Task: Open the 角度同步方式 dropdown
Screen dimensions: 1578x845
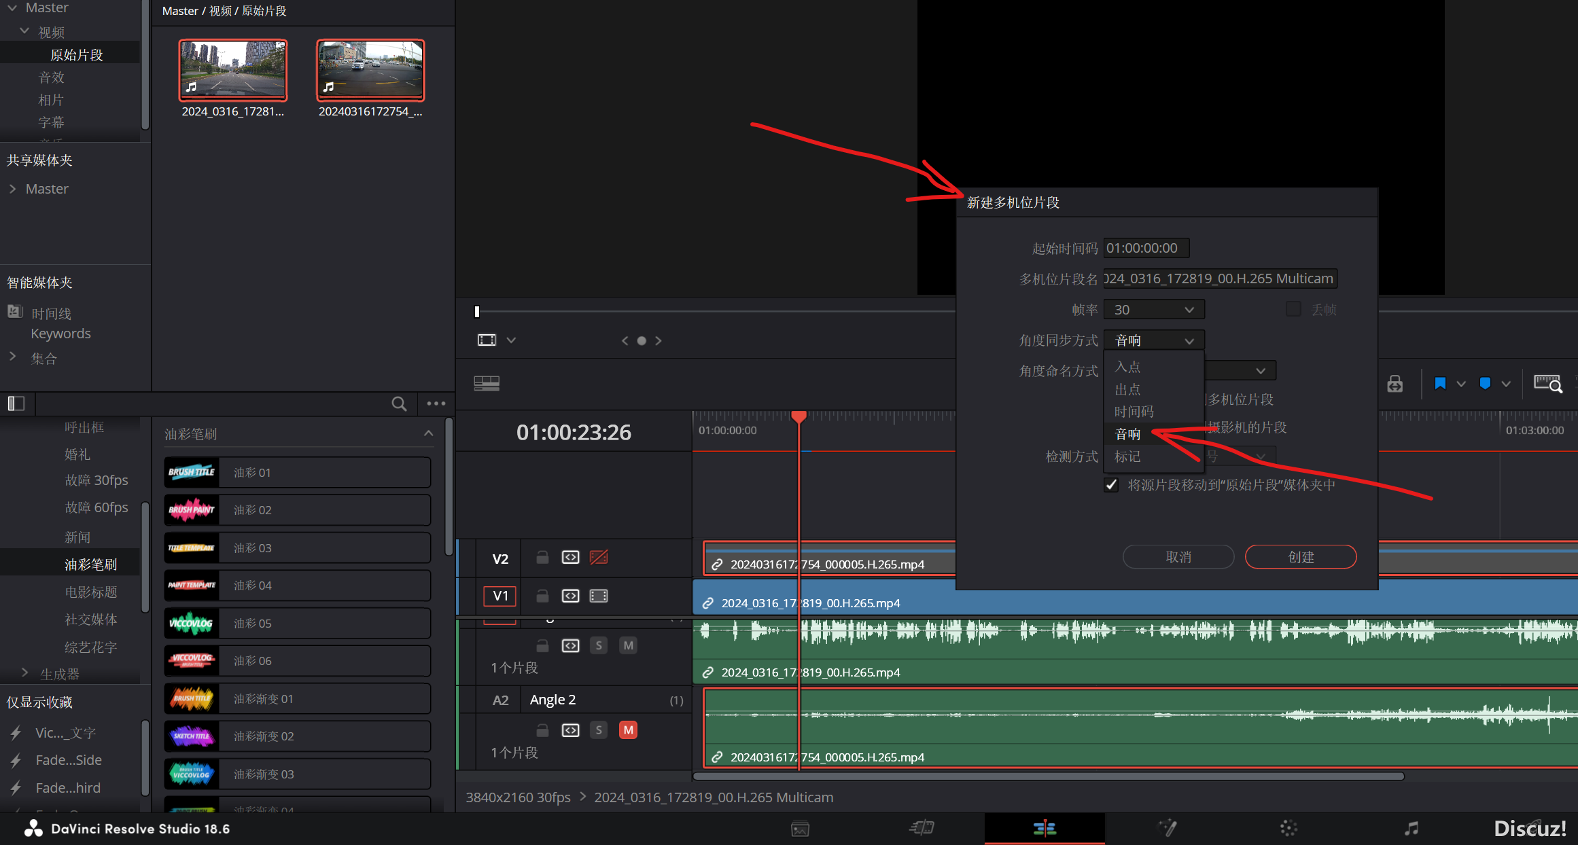Action: point(1153,340)
